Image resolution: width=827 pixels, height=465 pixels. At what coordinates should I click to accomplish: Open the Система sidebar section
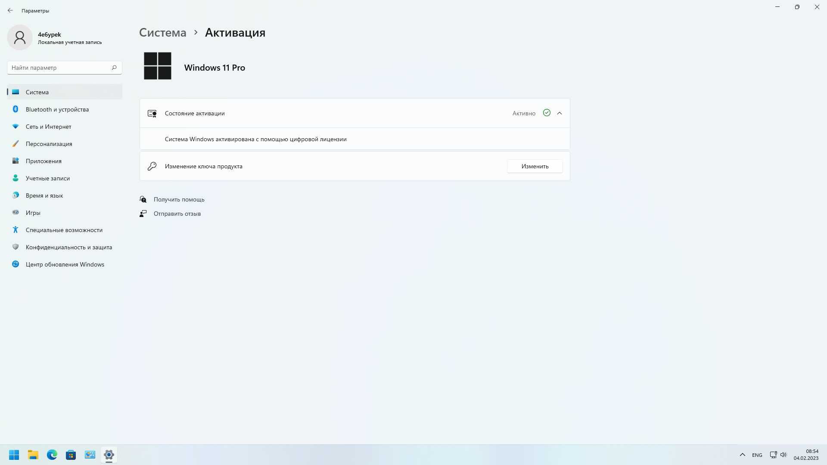[x=65, y=92]
